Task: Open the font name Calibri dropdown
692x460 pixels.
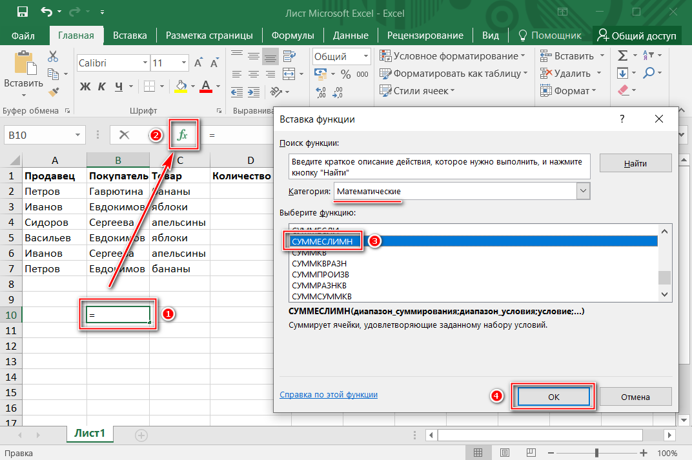Action: (x=145, y=63)
